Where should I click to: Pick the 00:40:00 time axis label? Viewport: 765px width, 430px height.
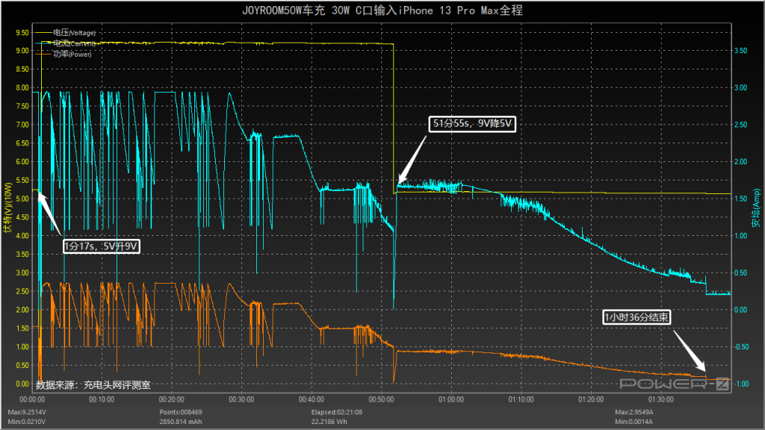tap(312, 399)
